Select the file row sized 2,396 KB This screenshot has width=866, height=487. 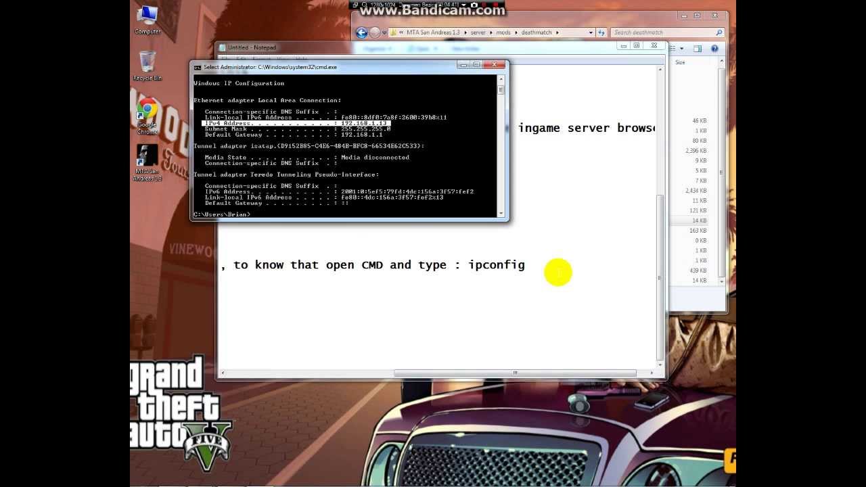point(695,151)
